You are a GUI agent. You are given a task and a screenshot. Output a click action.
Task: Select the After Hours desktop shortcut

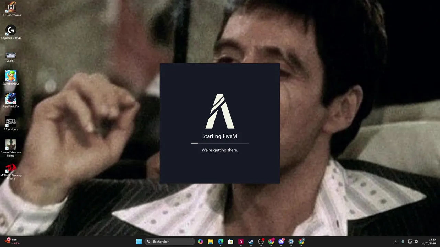pyautogui.click(x=11, y=124)
